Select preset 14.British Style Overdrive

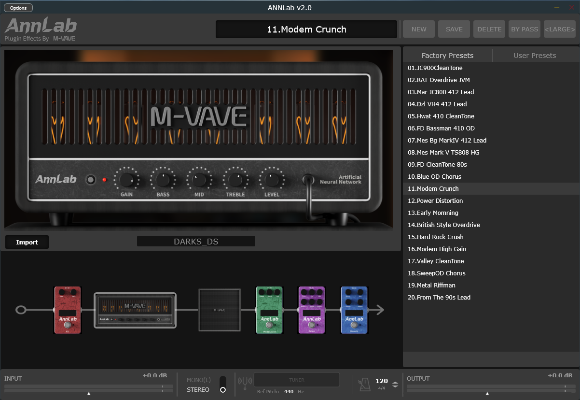(x=491, y=225)
